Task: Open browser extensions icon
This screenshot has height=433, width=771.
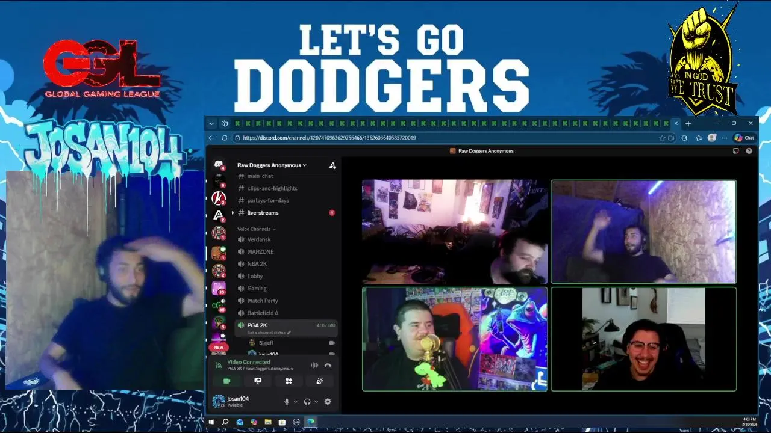Action: [x=685, y=138]
